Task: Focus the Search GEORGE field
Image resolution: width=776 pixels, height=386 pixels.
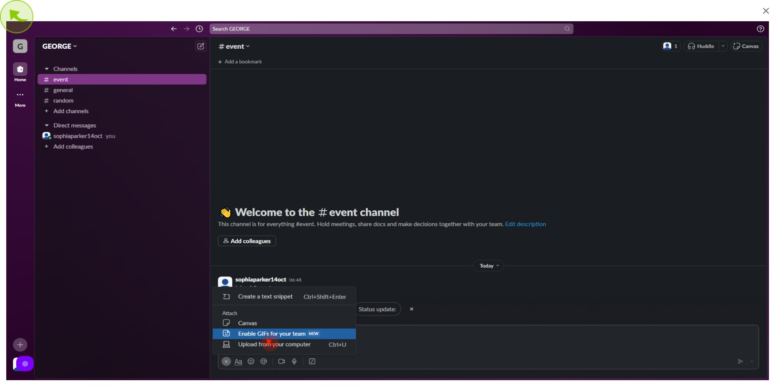Action: [391, 29]
